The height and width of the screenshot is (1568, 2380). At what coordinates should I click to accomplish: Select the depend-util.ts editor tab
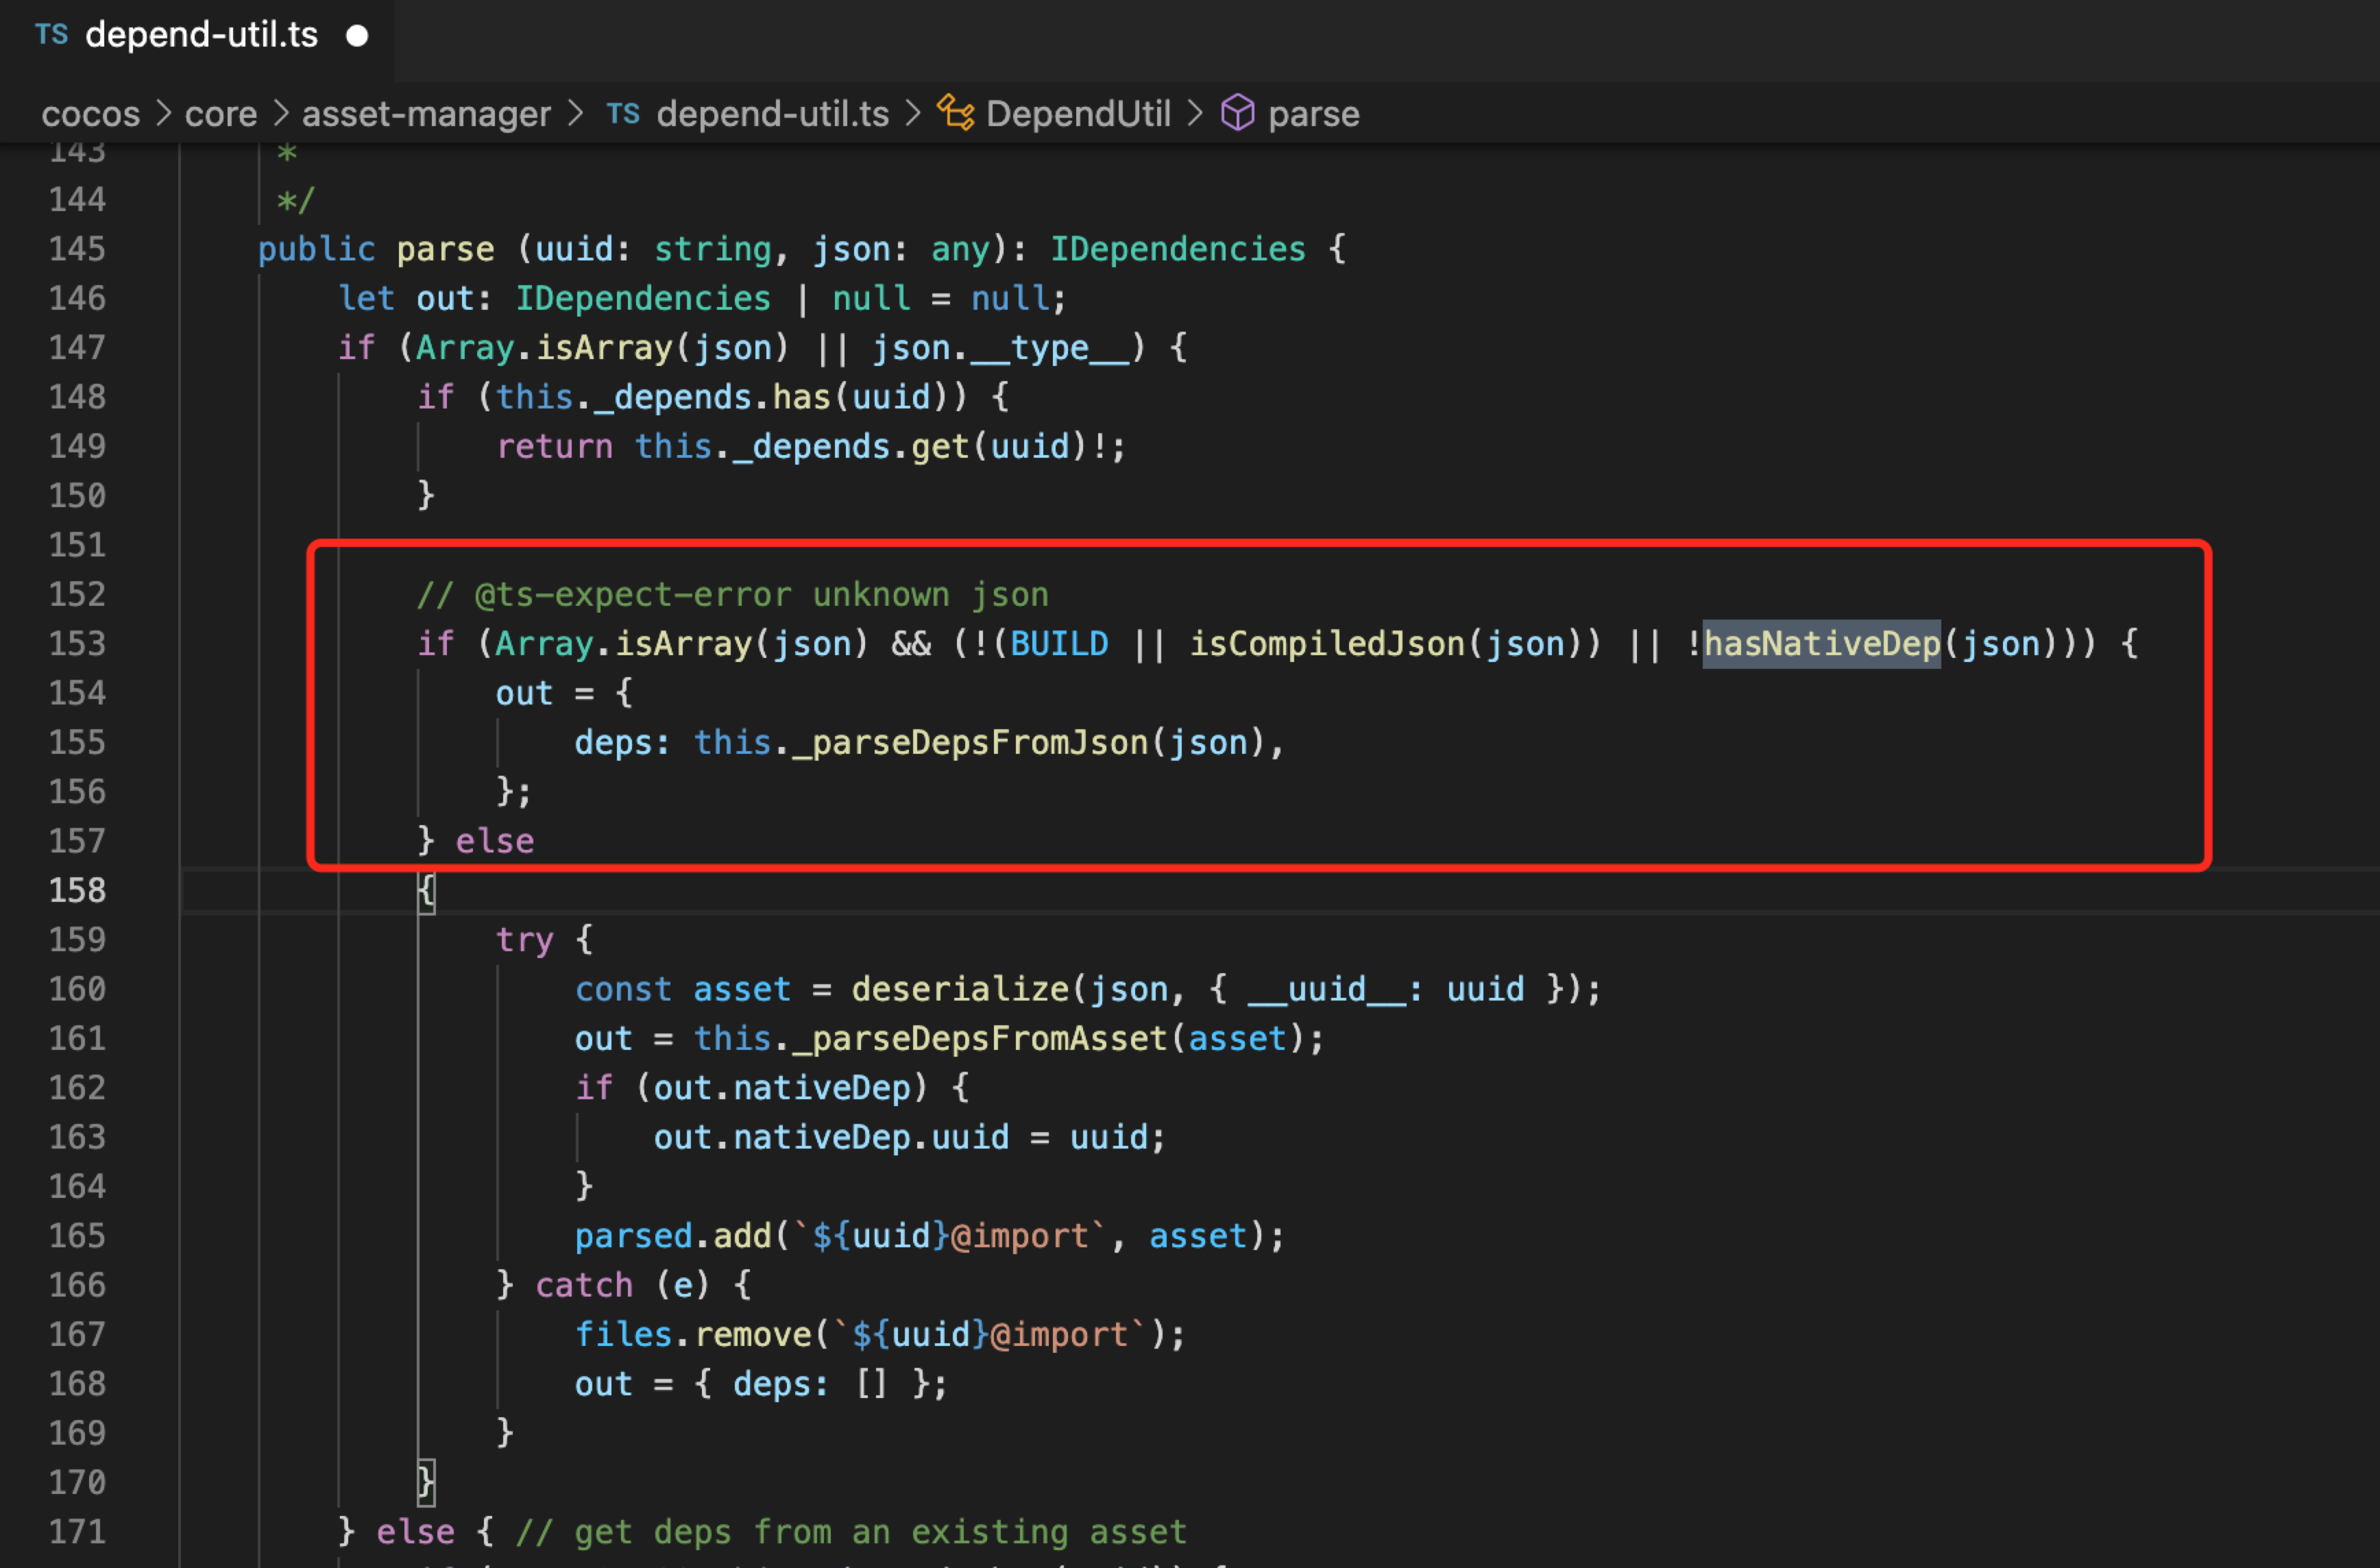coord(200,36)
